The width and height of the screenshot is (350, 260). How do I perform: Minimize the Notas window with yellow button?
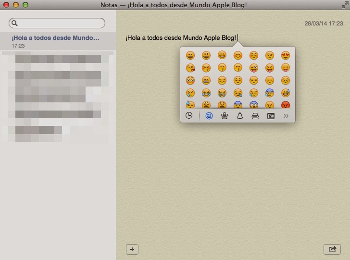(16, 5)
